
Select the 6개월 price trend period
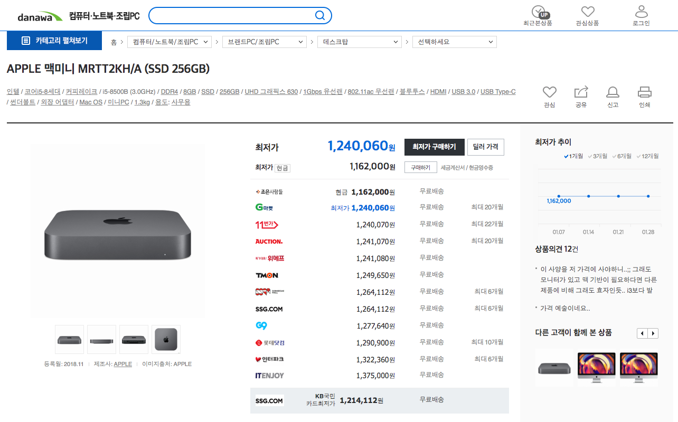(x=621, y=156)
